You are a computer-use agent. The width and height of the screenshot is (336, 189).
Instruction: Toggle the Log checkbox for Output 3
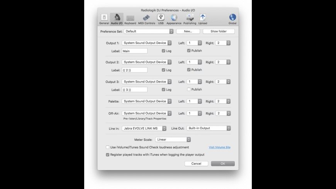click(x=163, y=89)
